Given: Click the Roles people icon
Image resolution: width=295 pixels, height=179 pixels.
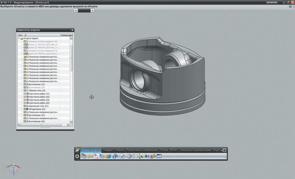Looking at the screenshot, I should click(153, 156).
